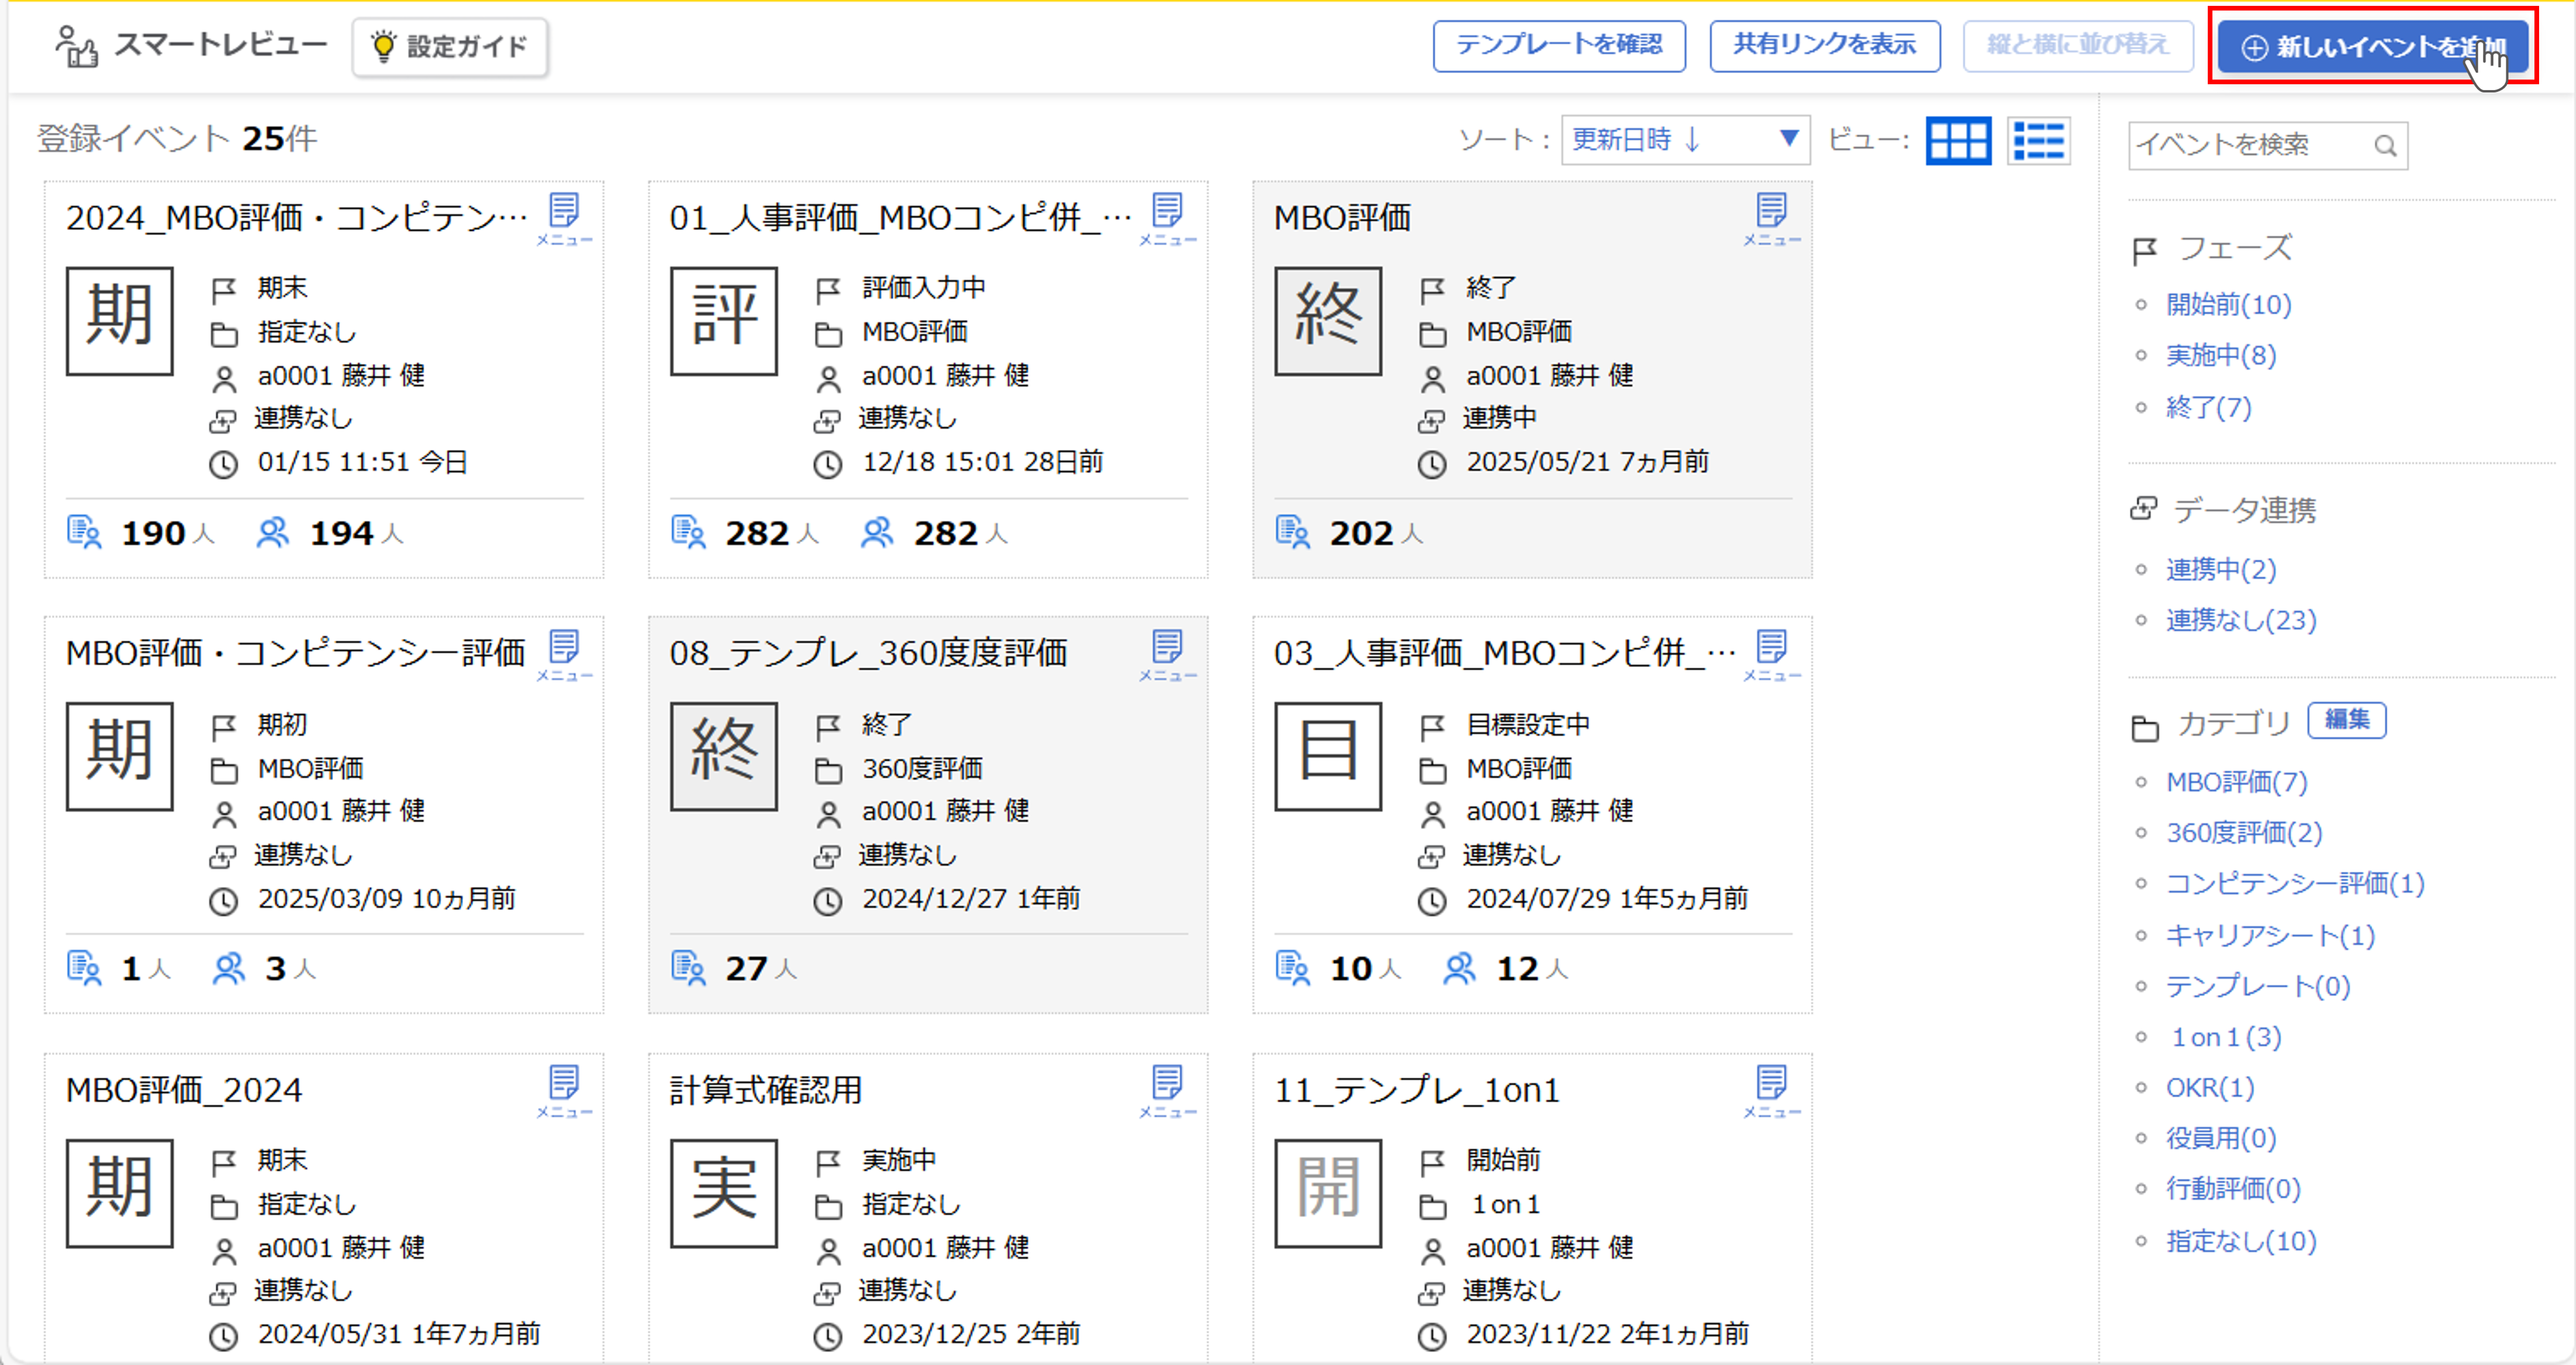This screenshot has width=2576, height=1365.
Task: Filter by 連携中(2) data link
Action: pos(2220,570)
